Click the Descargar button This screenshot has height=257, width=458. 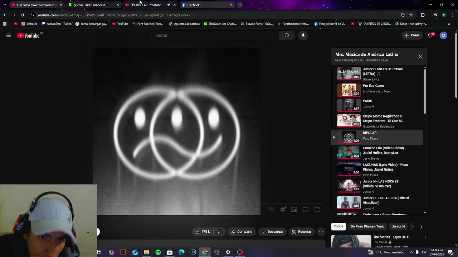(272, 232)
